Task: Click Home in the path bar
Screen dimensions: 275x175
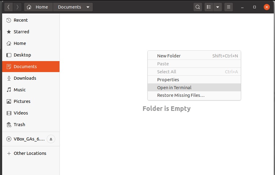Action: pos(38,7)
